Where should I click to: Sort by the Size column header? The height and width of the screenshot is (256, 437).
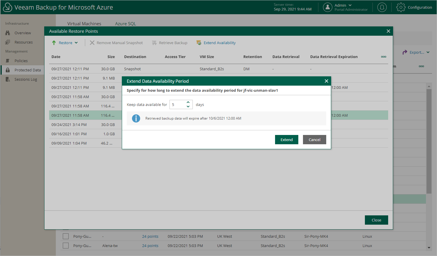(x=111, y=57)
